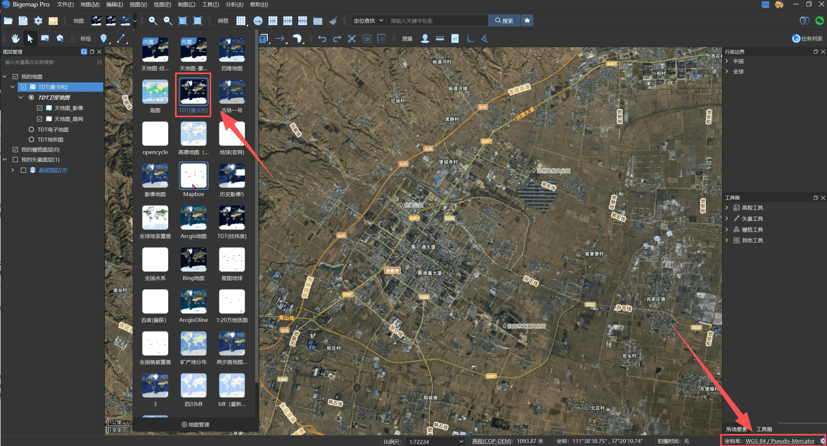The width and height of the screenshot is (827, 446).
Task: Click the 任务列表 button
Action: coord(807,39)
